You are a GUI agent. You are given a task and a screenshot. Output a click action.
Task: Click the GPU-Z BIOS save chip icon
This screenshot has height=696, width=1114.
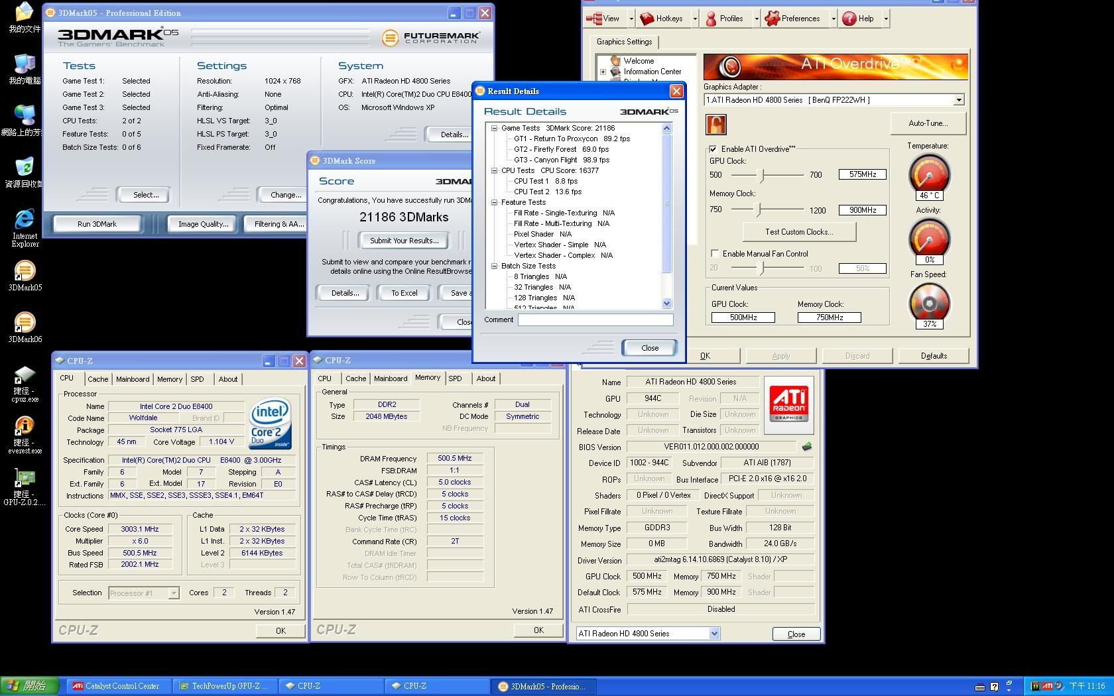click(x=807, y=447)
